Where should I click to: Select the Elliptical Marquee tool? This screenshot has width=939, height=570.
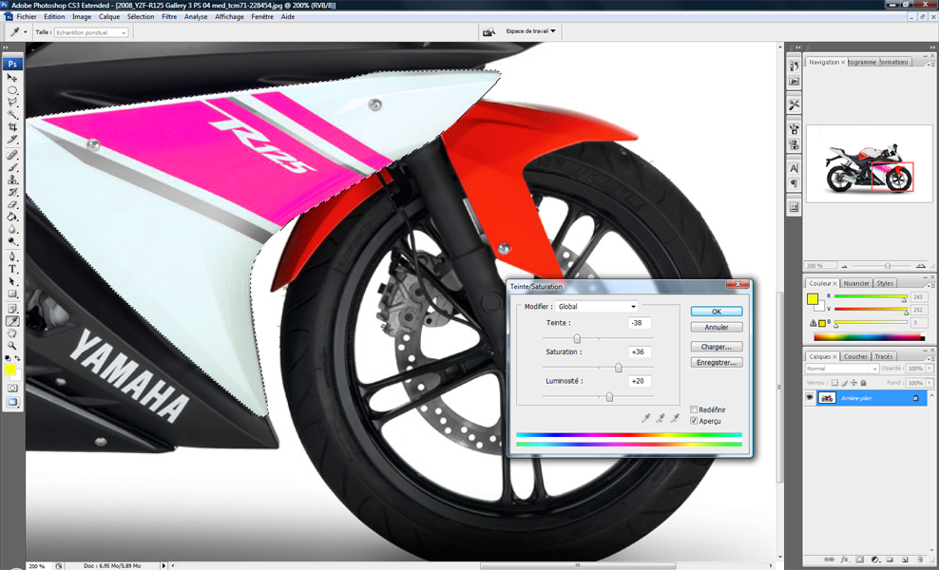point(12,90)
